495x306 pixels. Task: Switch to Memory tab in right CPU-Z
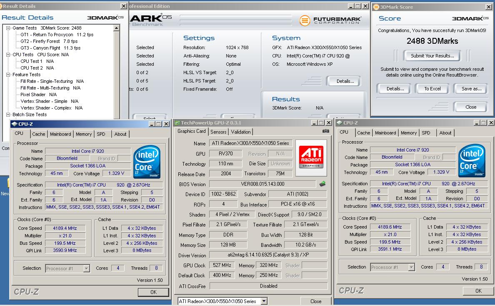(x=409, y=133)
